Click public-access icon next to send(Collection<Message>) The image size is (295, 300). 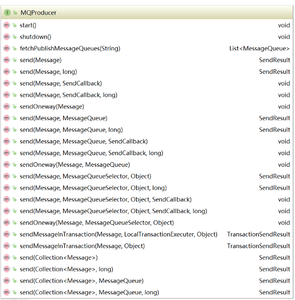(x=14, y=257)
